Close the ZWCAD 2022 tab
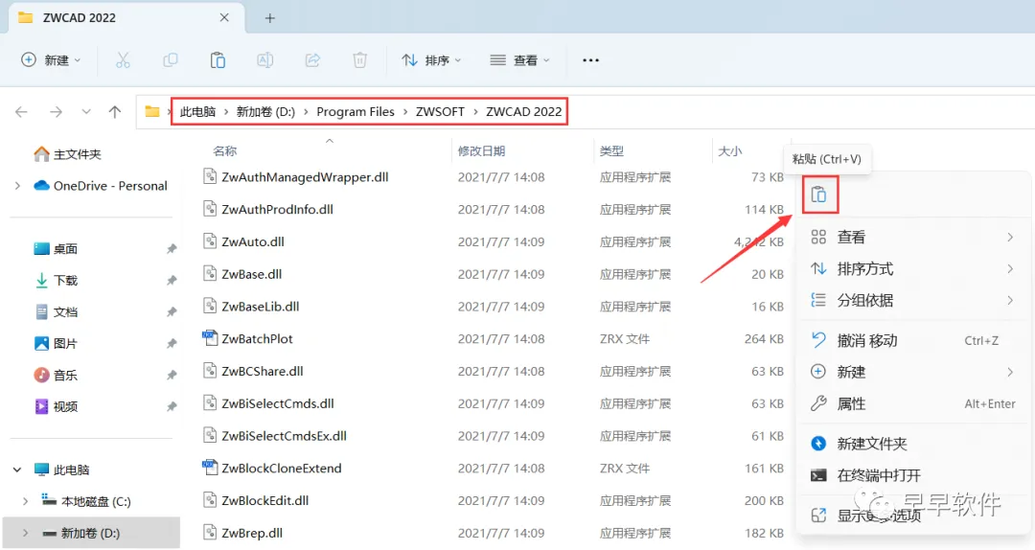The image size is (1035, 550). [224, 18]
